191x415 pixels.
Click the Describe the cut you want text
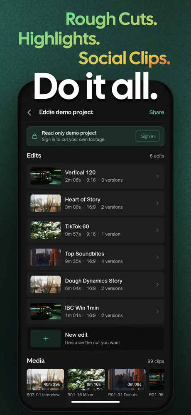[92, 342]
